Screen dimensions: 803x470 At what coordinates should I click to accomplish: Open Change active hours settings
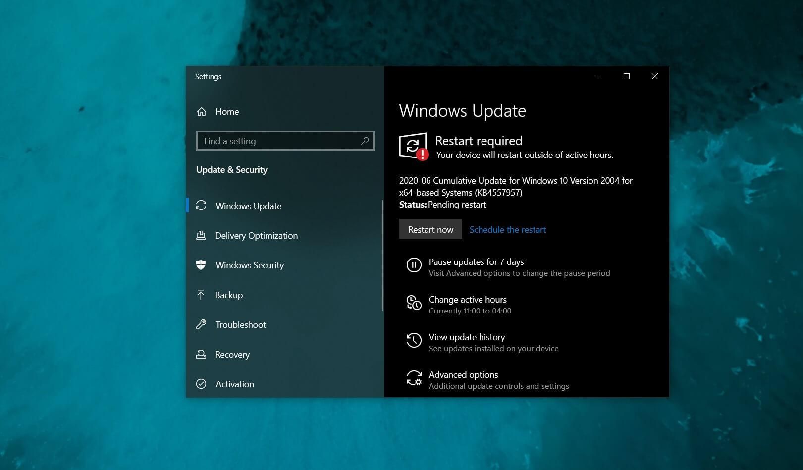(x=468, y=299)
